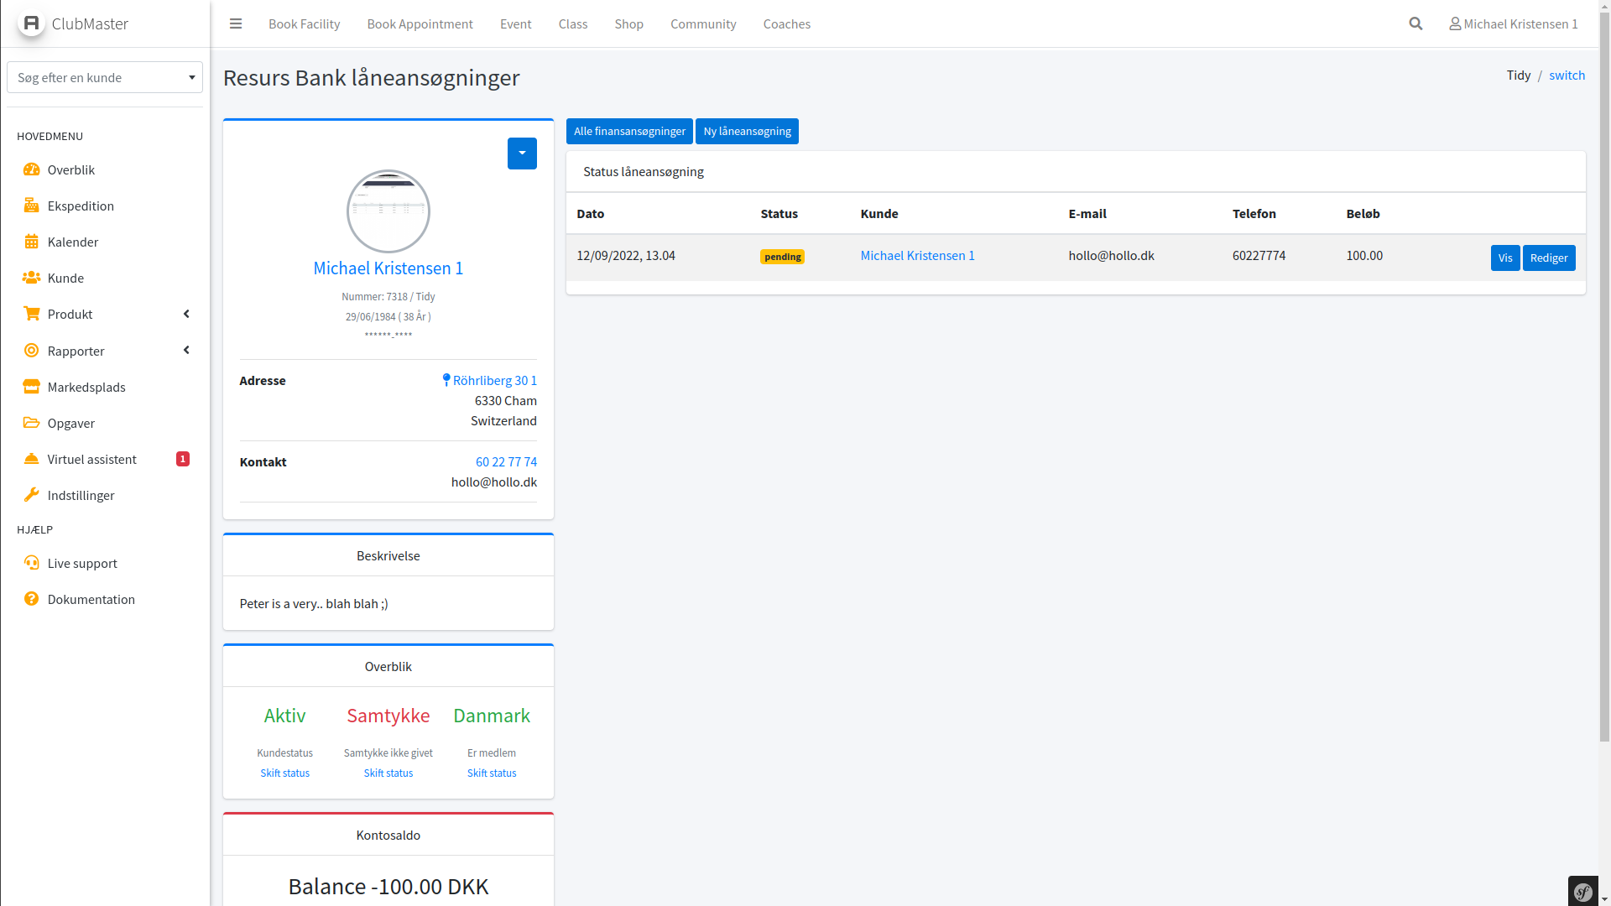The height and width of the screenshot is (906, 1611).
Task: Click Rediger button for pending loan
Action: pos(1548,258)
